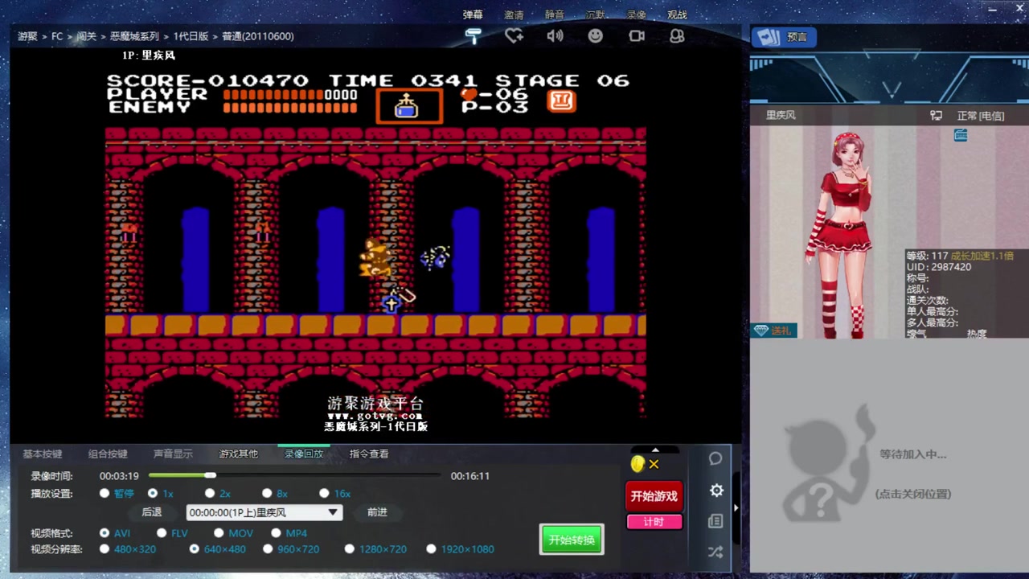Switch to the 组合按键 tab
This screenshot has width=1029, height=579.
click(108, 454)
